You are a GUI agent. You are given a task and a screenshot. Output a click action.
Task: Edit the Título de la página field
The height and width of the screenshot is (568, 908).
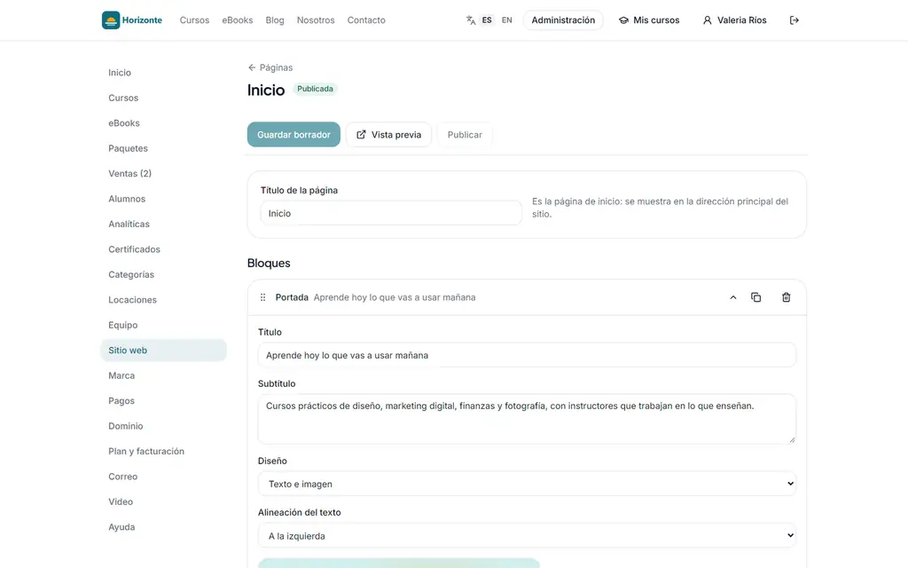tap(391, 213)
